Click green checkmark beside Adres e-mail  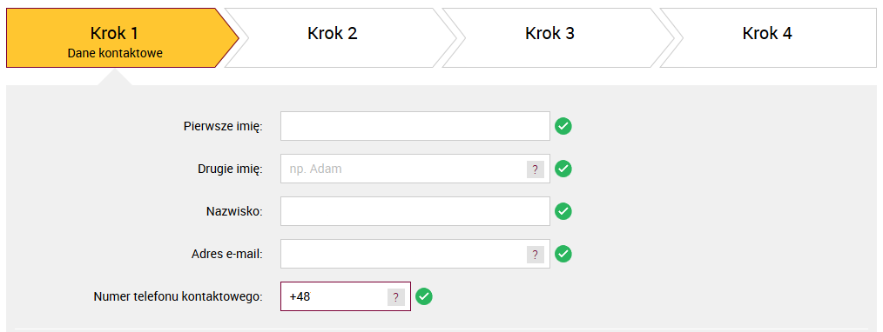pyautogui.click(x=563, y=254)
